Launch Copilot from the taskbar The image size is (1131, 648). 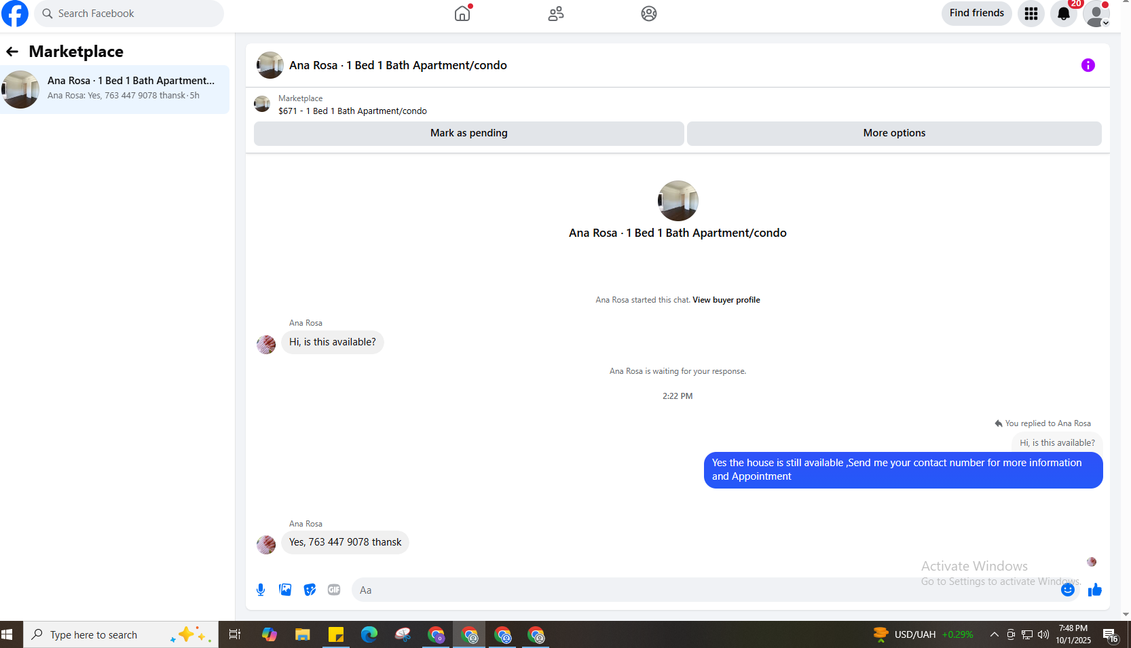(x=269, y=634)
